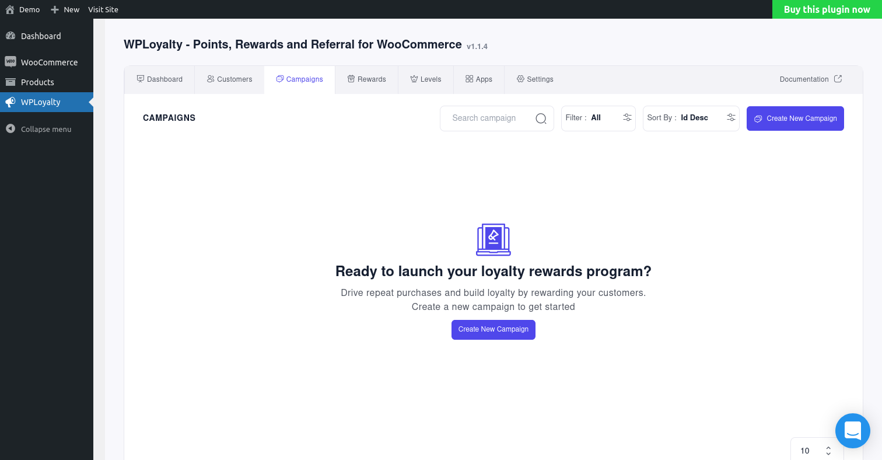Select the Campaigns tab

click(300, 79)
